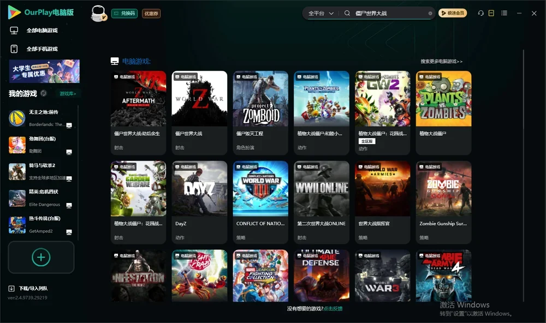The image size is (546, 323).
Task: Clear the search box text
Action: [430, 13]
